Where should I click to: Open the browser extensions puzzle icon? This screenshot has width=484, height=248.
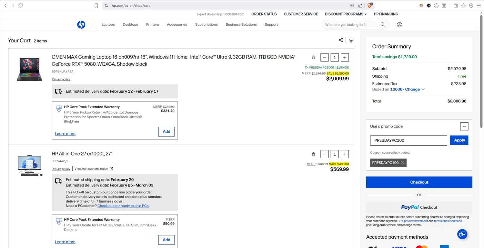click(x=436, y=5)
